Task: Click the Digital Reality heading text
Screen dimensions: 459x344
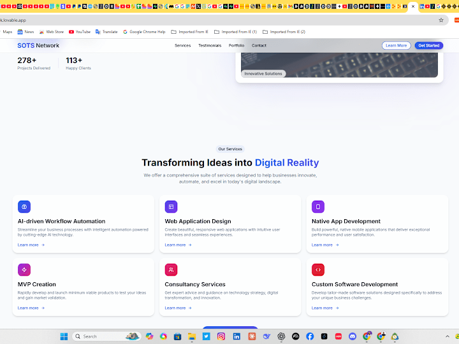Action: point(287,162)
